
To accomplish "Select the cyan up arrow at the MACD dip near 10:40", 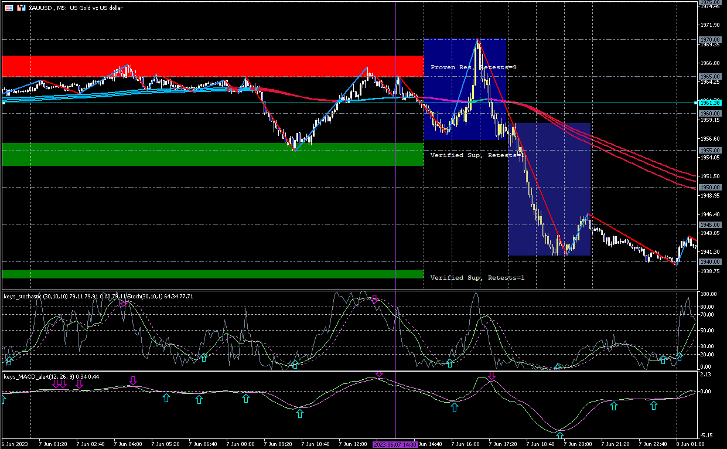I will coord(299,414).
